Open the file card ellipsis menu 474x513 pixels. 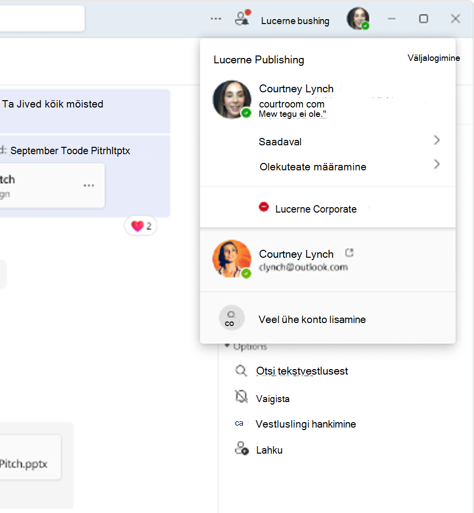(x=89, y=186)
